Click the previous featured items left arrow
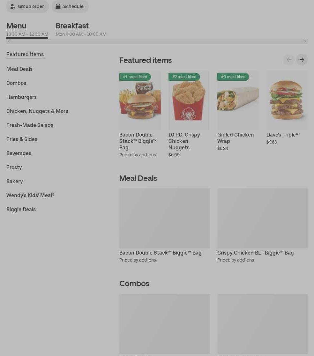Viewport: 314px width, 356px height. click(x=289, y=60)
